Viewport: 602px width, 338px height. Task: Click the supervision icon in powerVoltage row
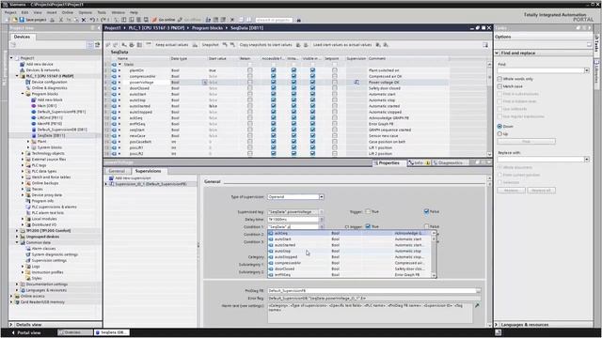point(356,82)
